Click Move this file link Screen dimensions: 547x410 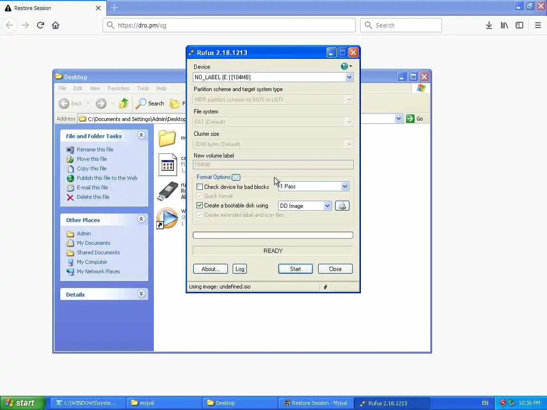[92, 159]
